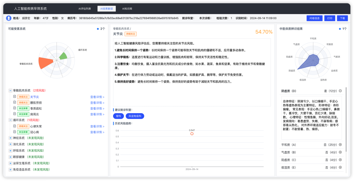The width and height of the screenshot is (354, 181).
Task: Collapse the 骨骼肌肉系统 tree node
Action: [10, 90]
